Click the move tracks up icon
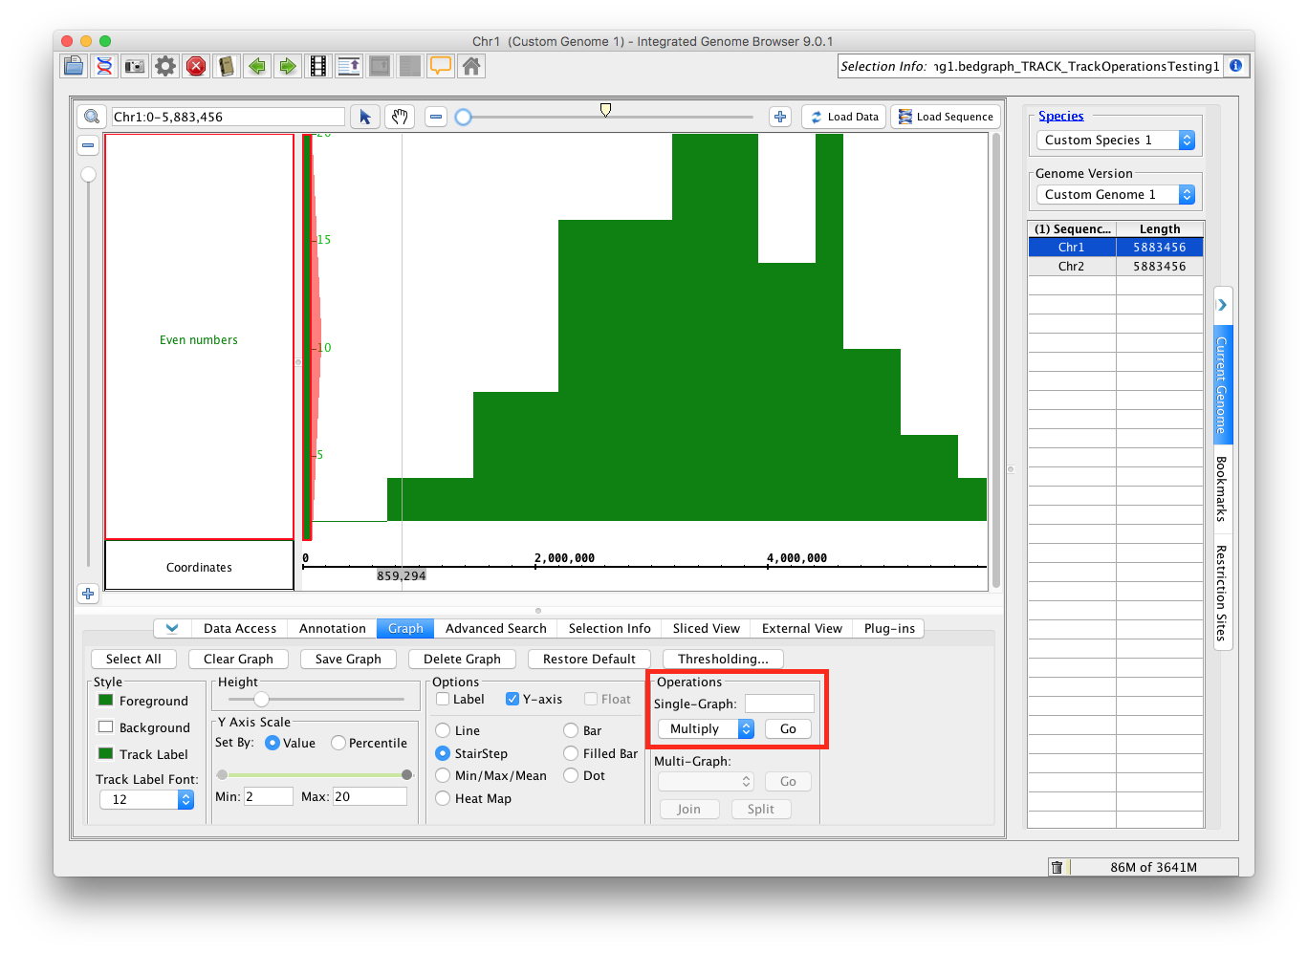Image resolution: width=1308 pixels, height=953 pixels. click(x=349, y=66)
